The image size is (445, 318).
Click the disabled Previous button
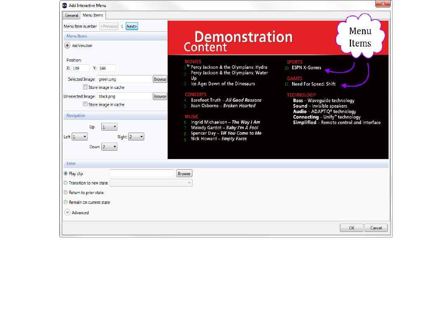(x=109, y=26)
